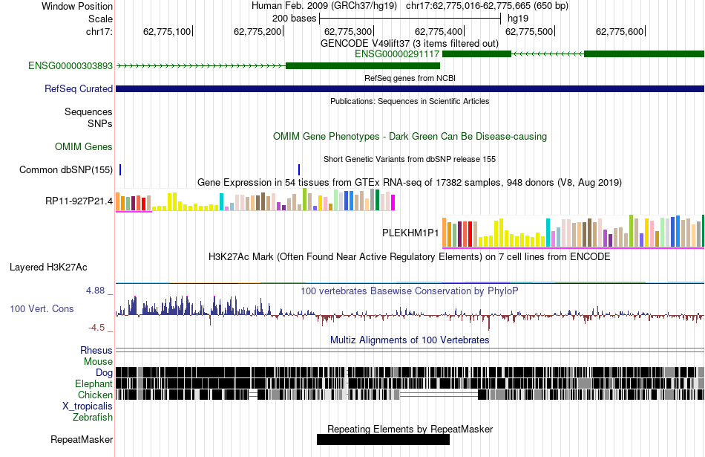This screenshot has height=457, width=705.
Task: Click 100 vertebrates Basewise Conservation title
Action: pos(410,291)
